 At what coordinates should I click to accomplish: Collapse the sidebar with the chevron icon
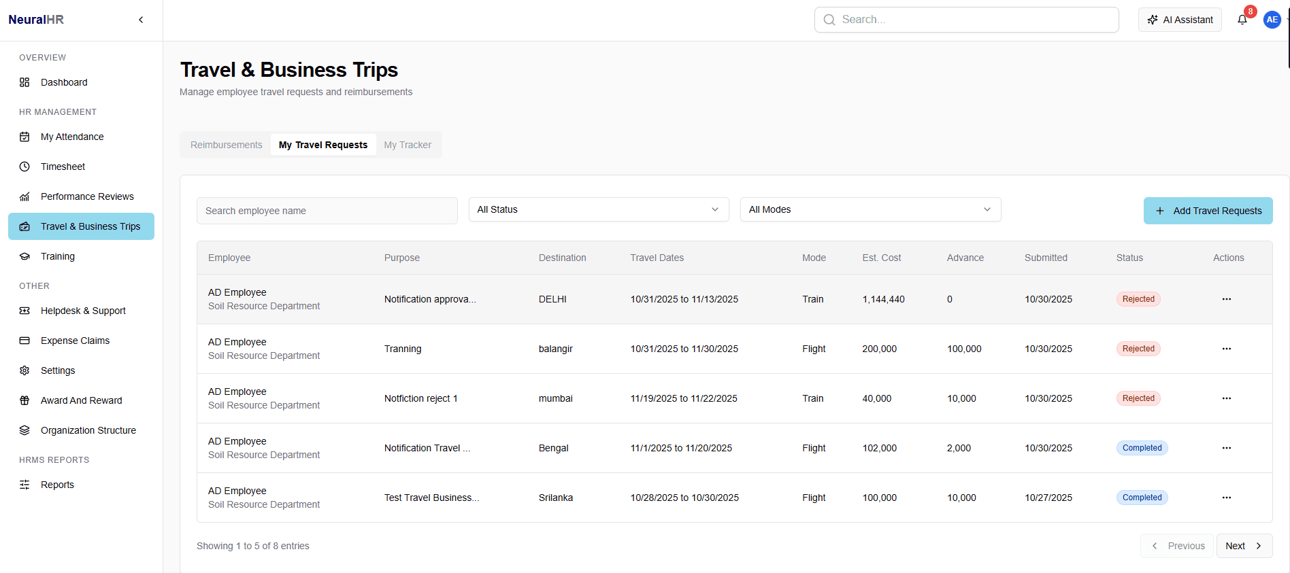point(141,20)
